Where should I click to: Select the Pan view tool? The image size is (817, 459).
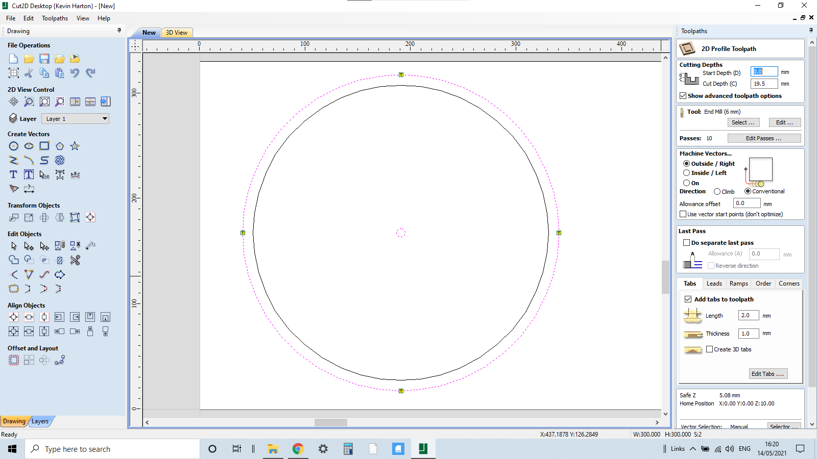pos(14,101)
